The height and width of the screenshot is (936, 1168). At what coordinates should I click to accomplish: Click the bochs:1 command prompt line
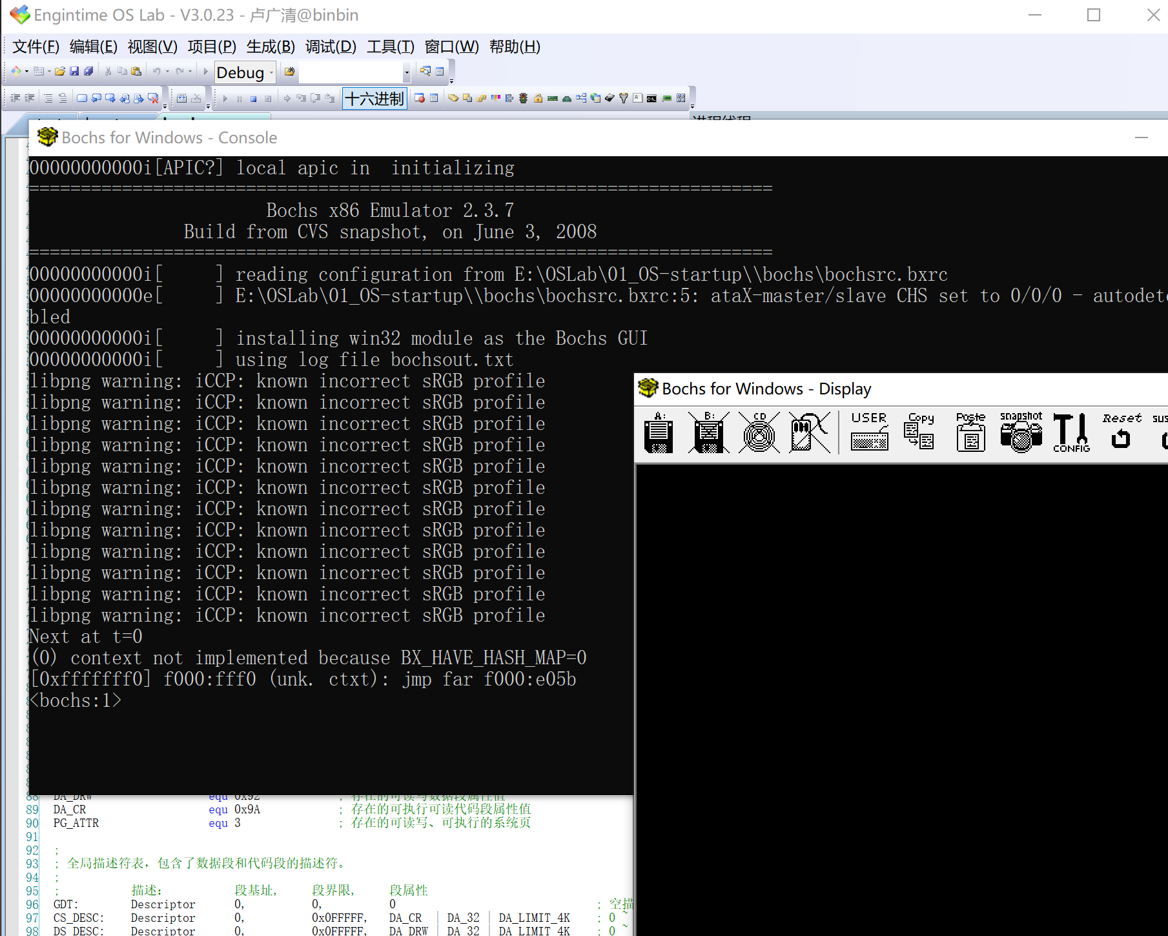[x=76, y=700]
